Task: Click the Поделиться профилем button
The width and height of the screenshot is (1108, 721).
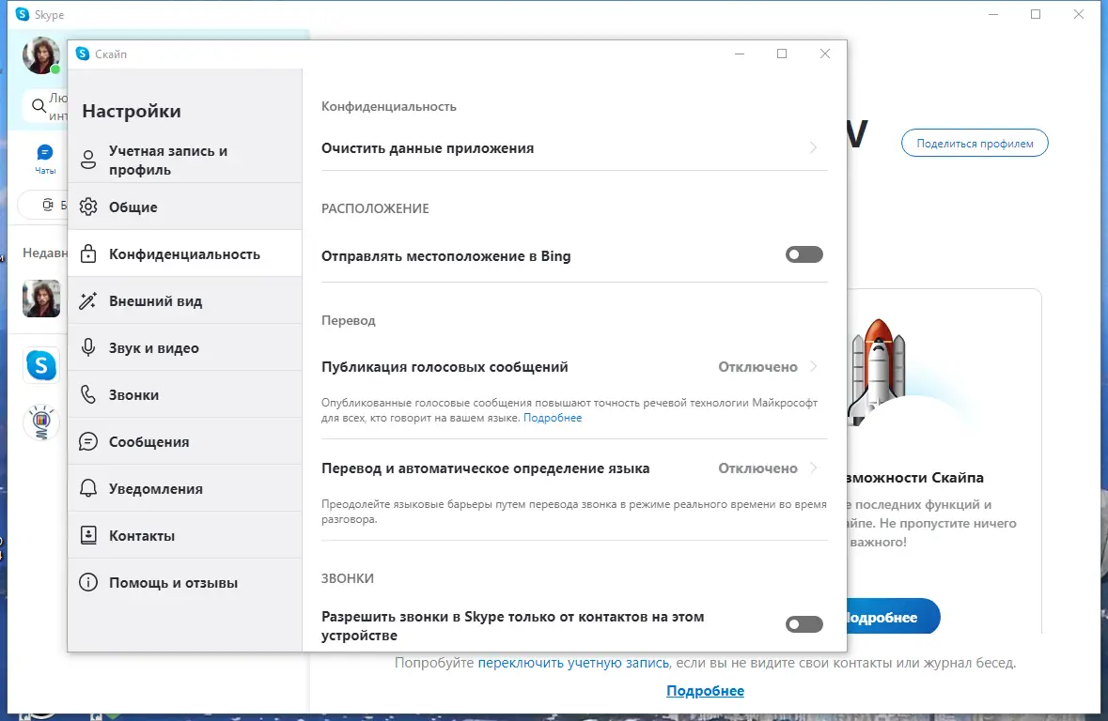Action: pos(975,143)
